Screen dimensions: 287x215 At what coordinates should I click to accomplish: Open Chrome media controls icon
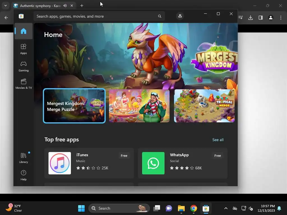pos(240,18)
